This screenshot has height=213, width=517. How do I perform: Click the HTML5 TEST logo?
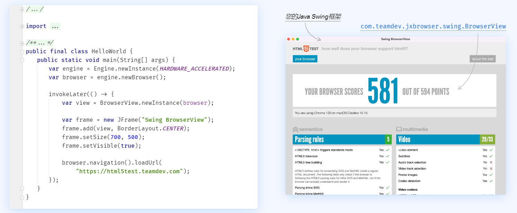tap(306, 49)
